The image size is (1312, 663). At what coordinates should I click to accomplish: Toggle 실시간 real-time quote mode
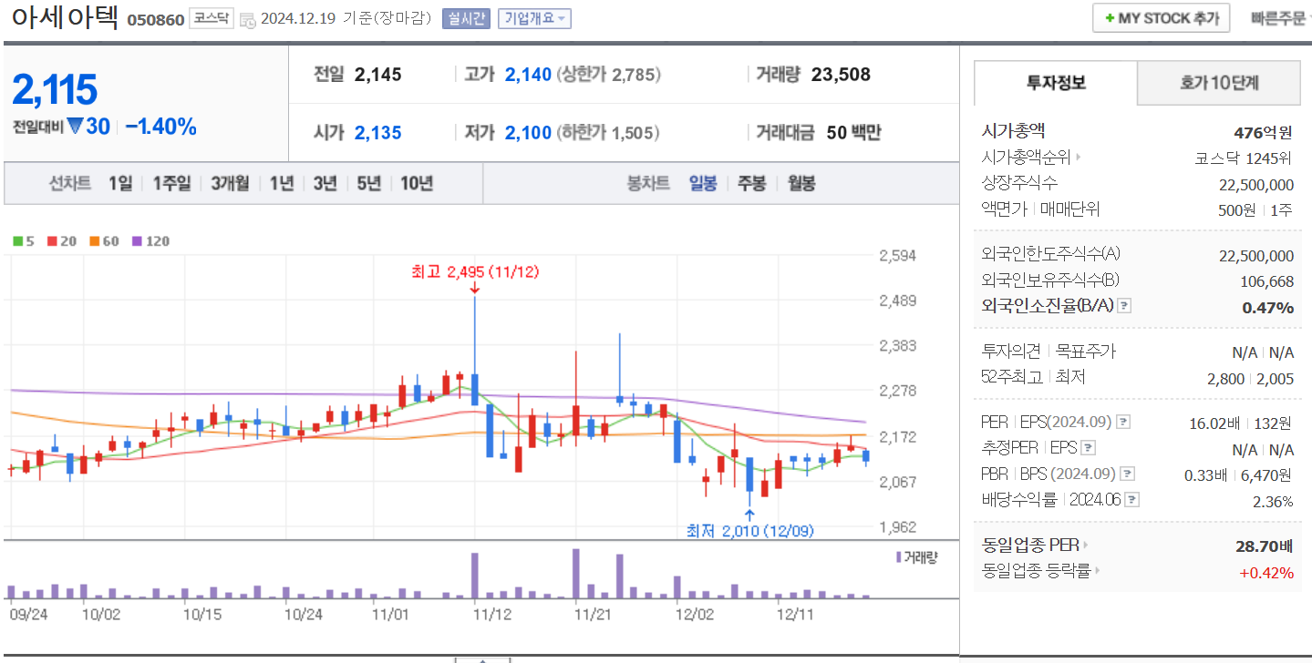467,18
